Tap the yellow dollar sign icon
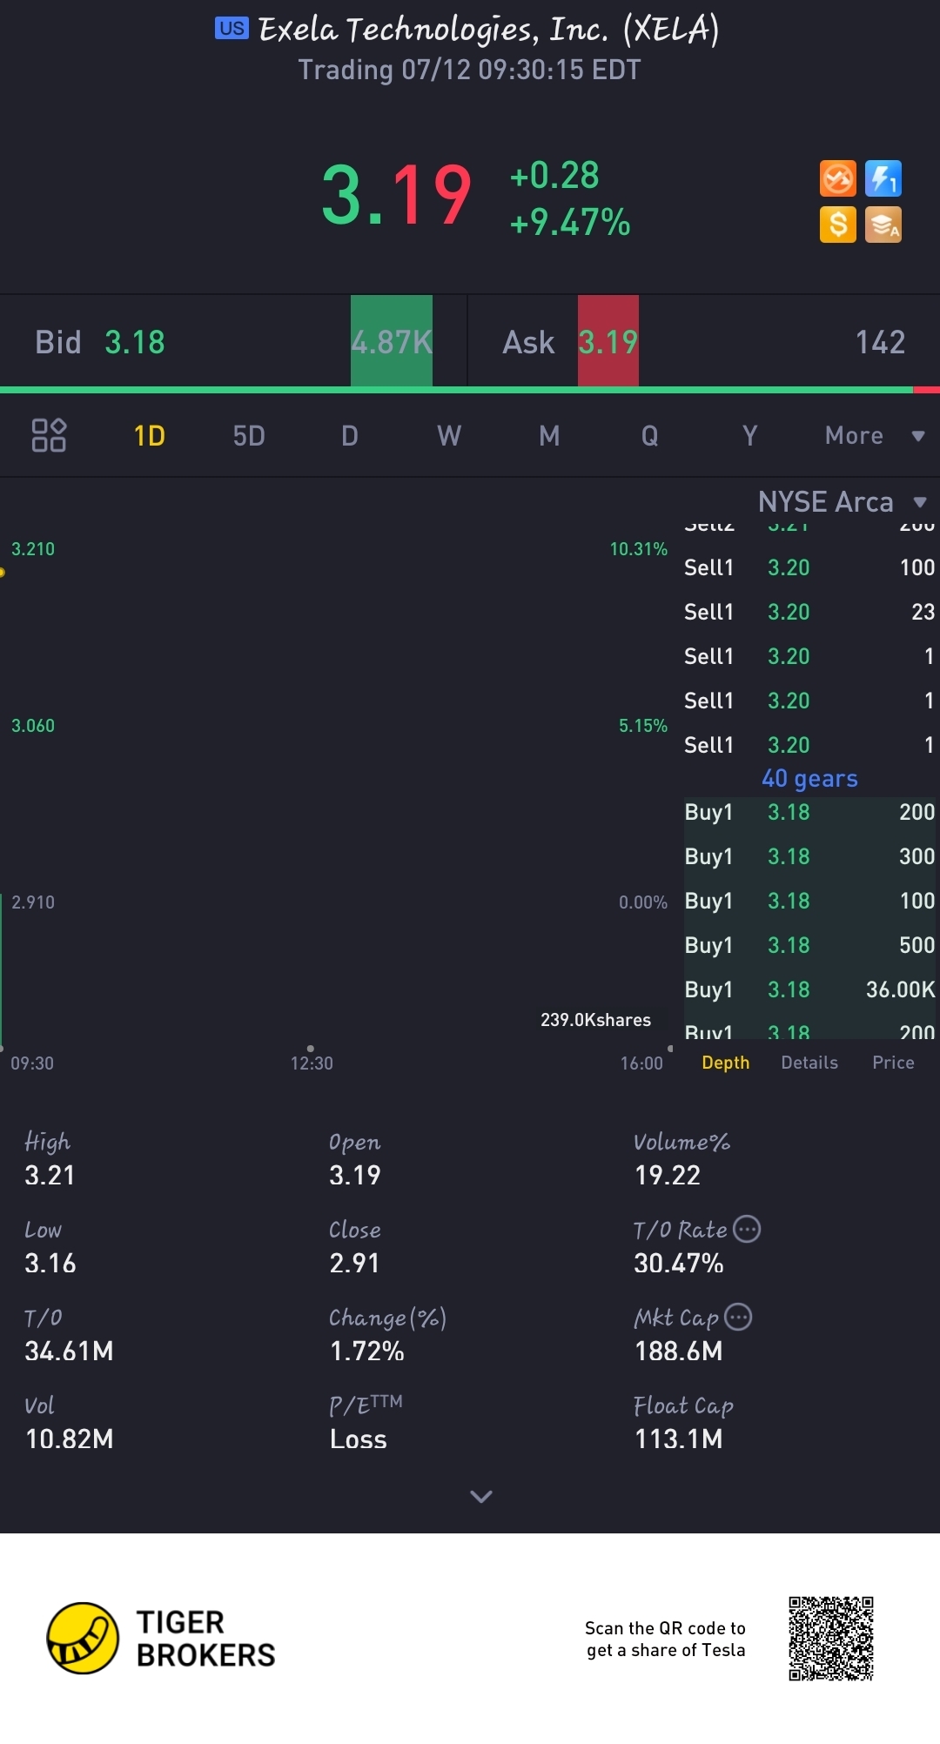 [838, 225]
